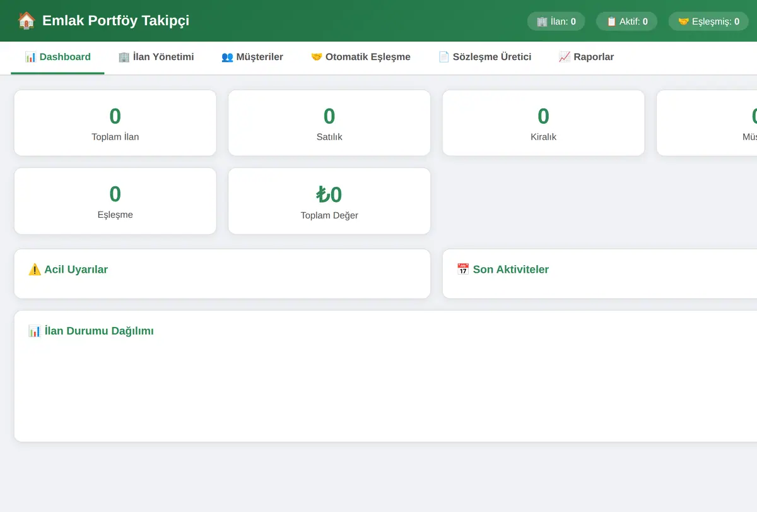Click the Eşleşmiş: 0 header badge
This screenshot has height=512, width=757.
(x=708, y=21)
